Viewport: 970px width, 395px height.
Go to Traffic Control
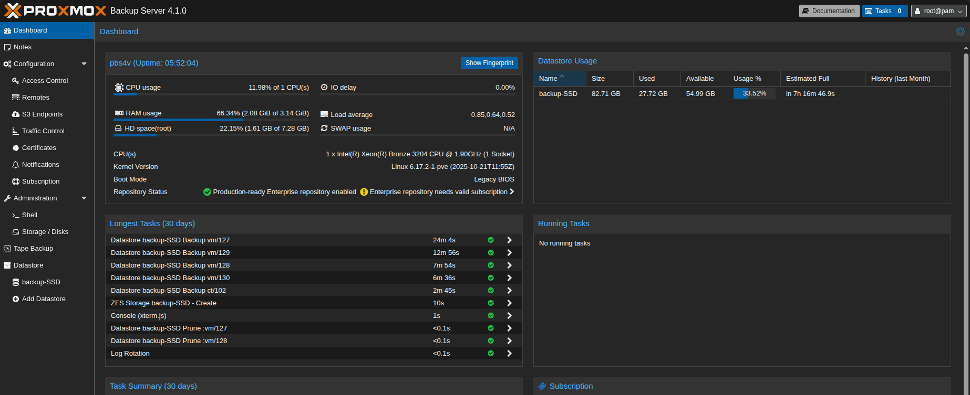(x=47, y=131)
